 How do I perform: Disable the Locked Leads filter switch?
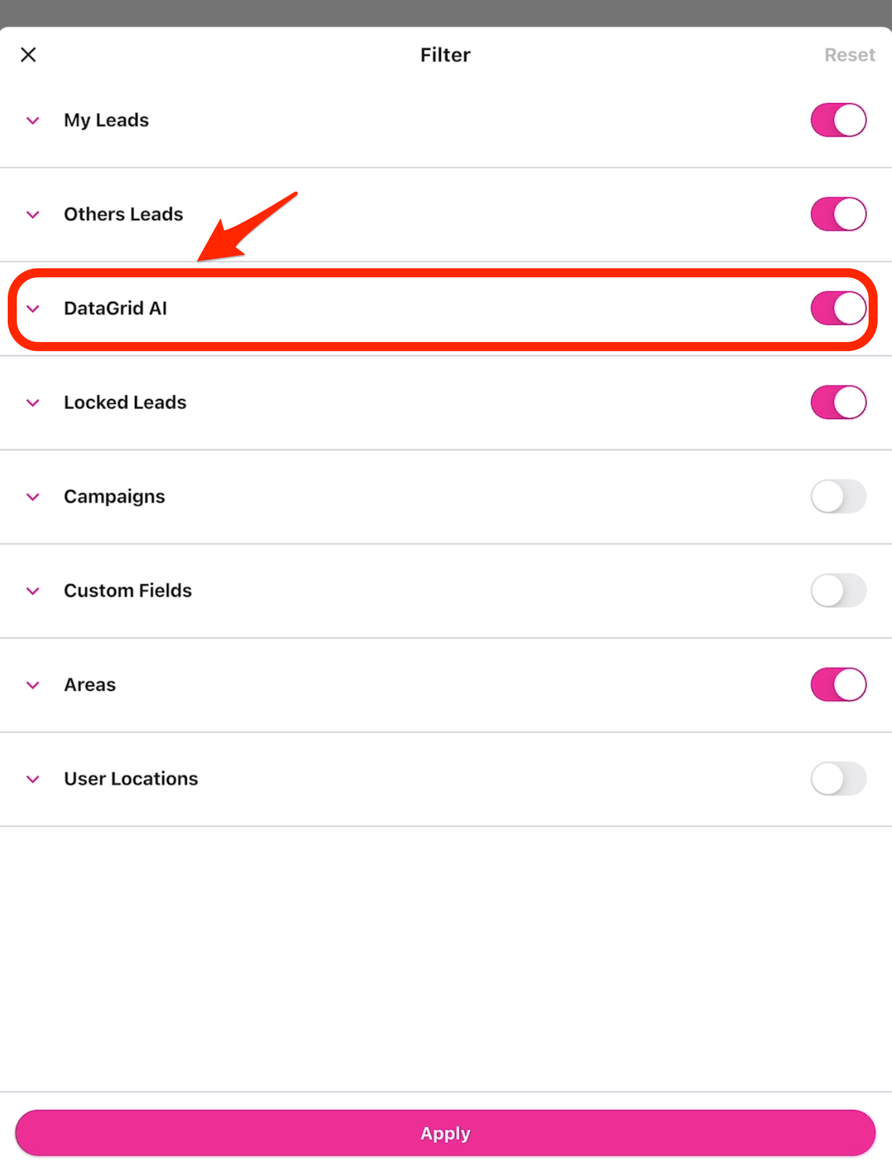(x=838, y=402)
